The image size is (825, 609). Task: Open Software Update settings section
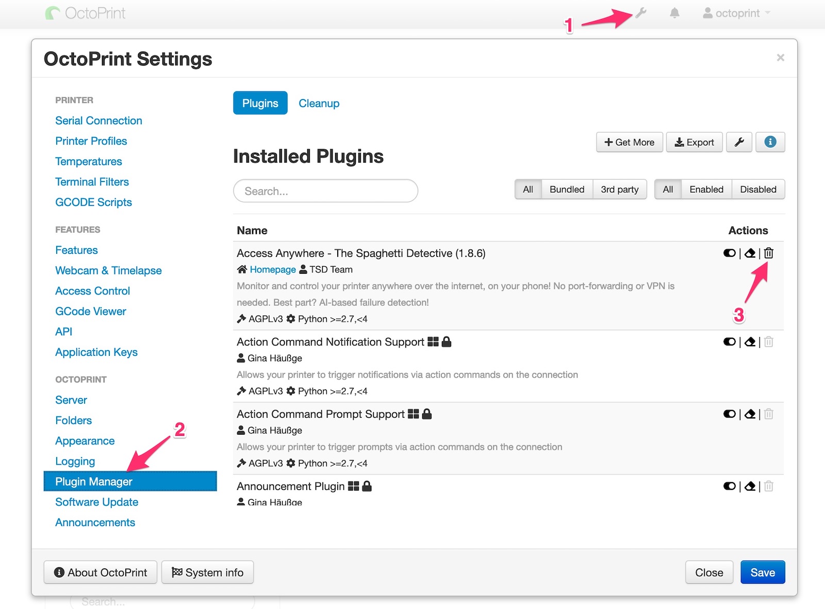pos(96,502)
